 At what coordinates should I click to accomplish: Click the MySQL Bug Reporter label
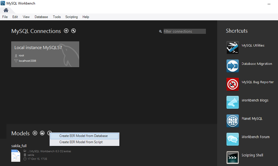point(258,82)
